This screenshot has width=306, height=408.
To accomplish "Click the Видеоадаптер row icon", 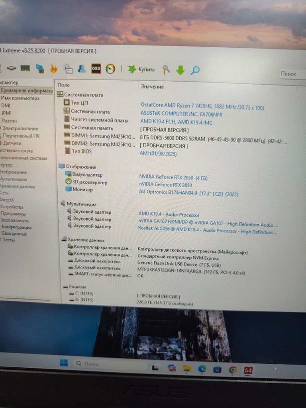I will 69,174.
